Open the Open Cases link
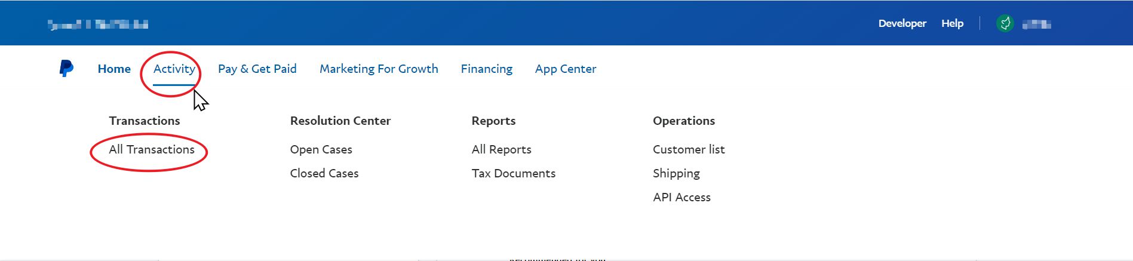 click(x=321, y=149)
